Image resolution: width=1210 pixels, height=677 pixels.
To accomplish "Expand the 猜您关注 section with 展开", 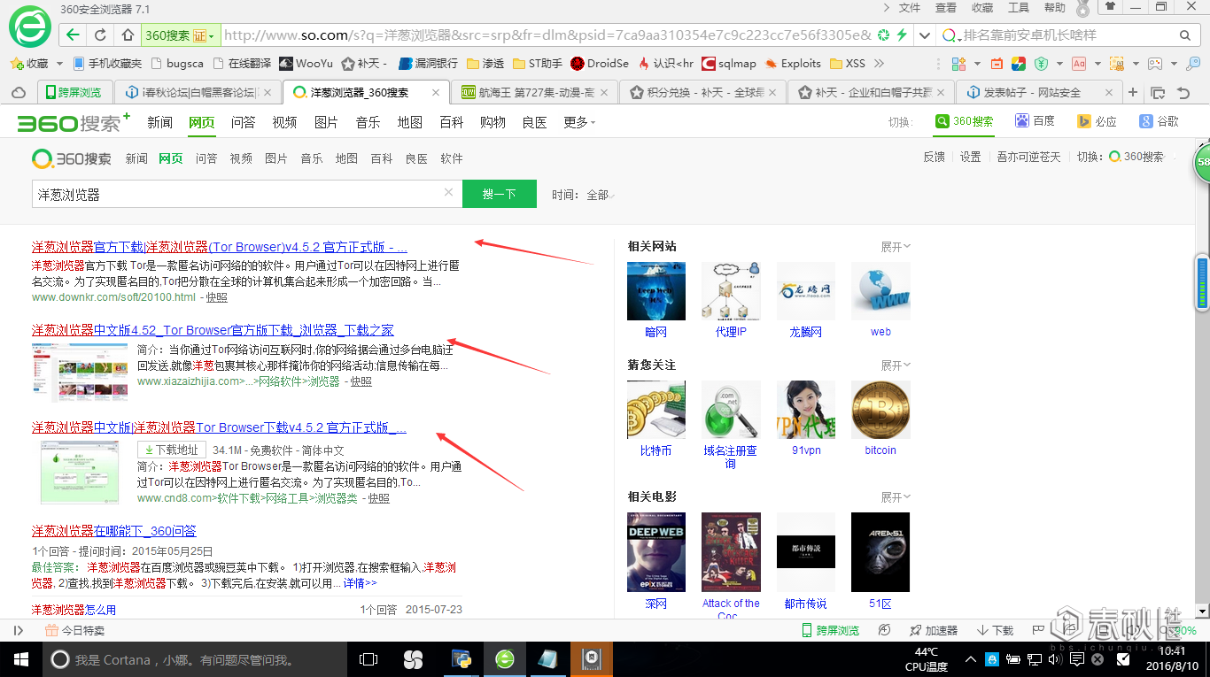I will coord(896,365).
